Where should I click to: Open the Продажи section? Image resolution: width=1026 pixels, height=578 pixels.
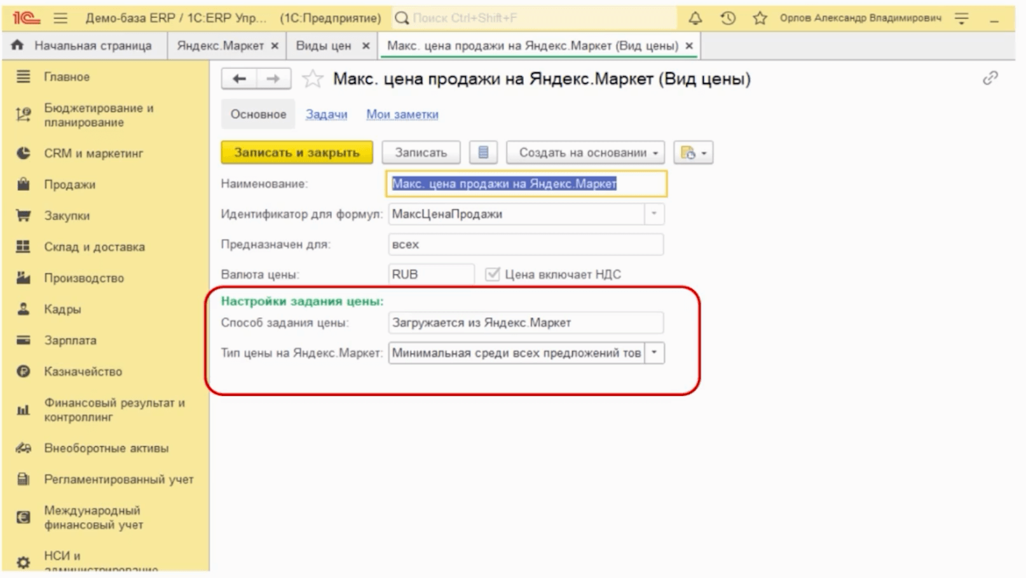coord(105,184)
